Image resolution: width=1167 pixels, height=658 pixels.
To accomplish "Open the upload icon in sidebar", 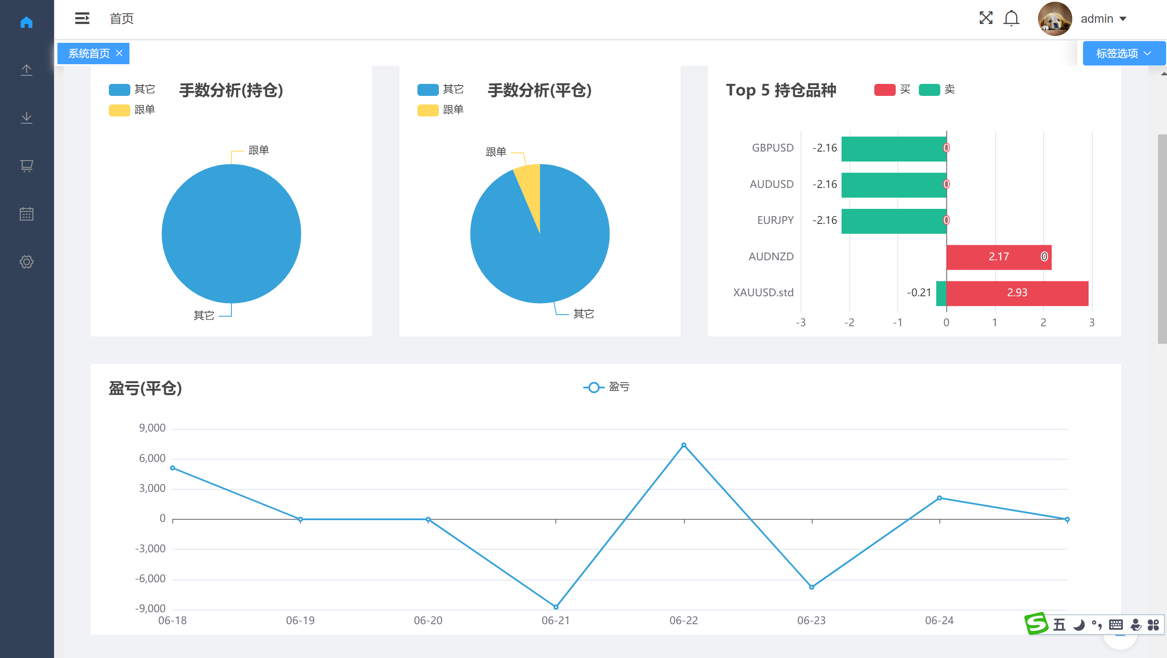I will click(x=26, y=70).
